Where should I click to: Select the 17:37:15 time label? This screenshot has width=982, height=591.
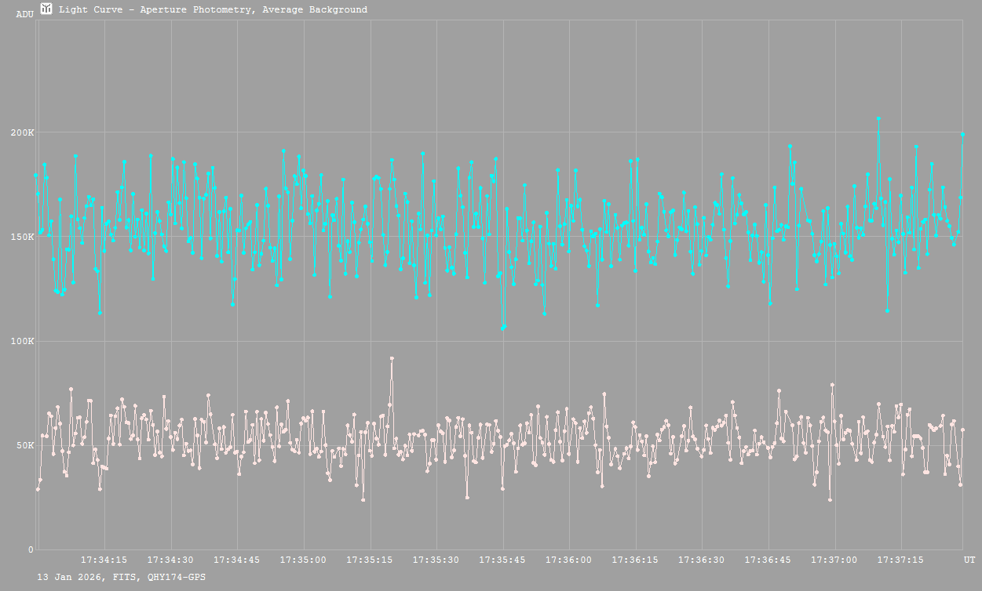click(900, 560)
